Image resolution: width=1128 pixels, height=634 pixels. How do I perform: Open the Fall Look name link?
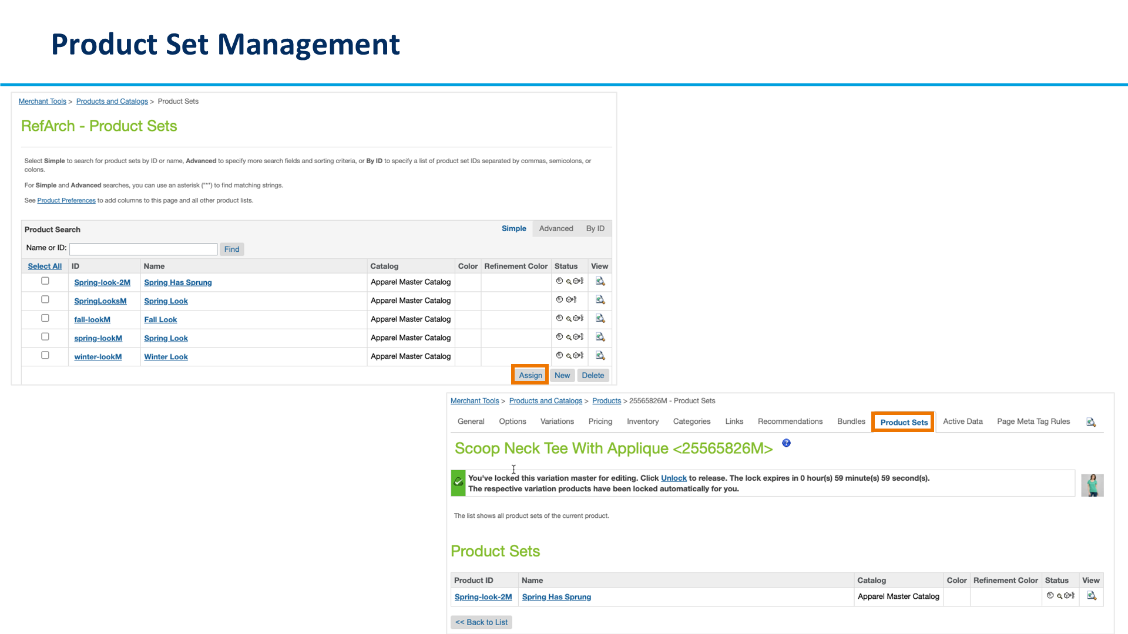coord(160,320)
